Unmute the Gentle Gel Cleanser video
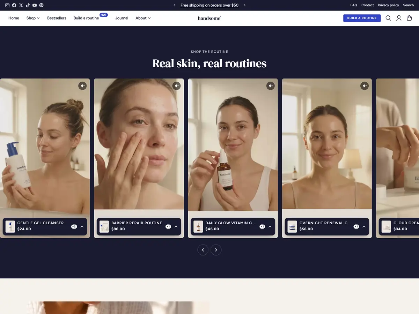This screenshot has height=314, width=419. (x=82, y=86)
